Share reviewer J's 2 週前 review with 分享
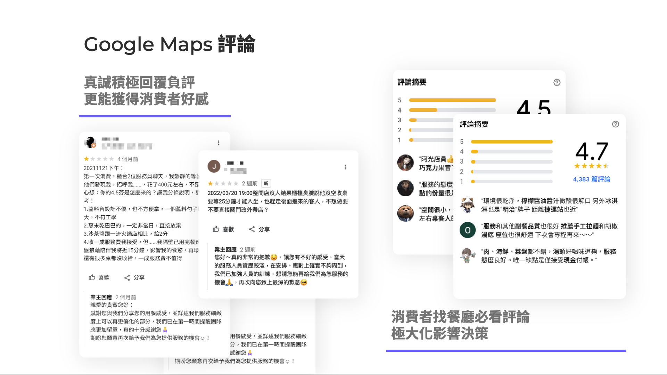667x375 pixels. [x=260, y=229]
